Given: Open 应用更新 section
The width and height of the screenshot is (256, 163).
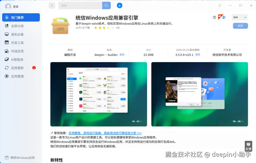Looking at the screenshot, I should click(21, 68).
